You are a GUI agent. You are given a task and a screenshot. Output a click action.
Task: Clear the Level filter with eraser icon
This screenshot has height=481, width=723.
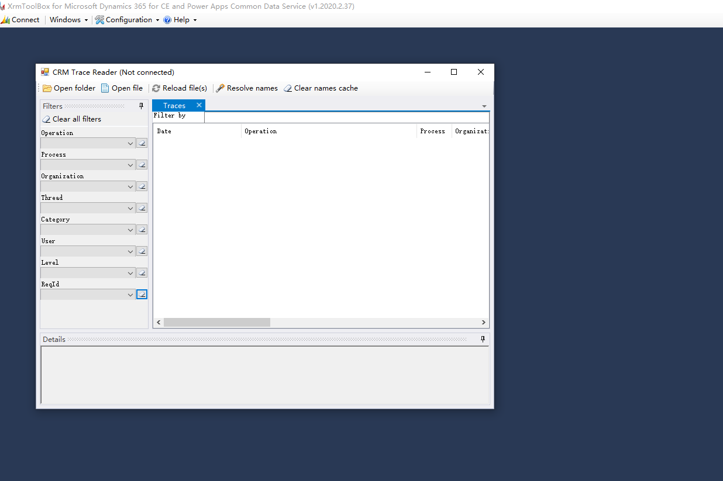tap(142, 273)
